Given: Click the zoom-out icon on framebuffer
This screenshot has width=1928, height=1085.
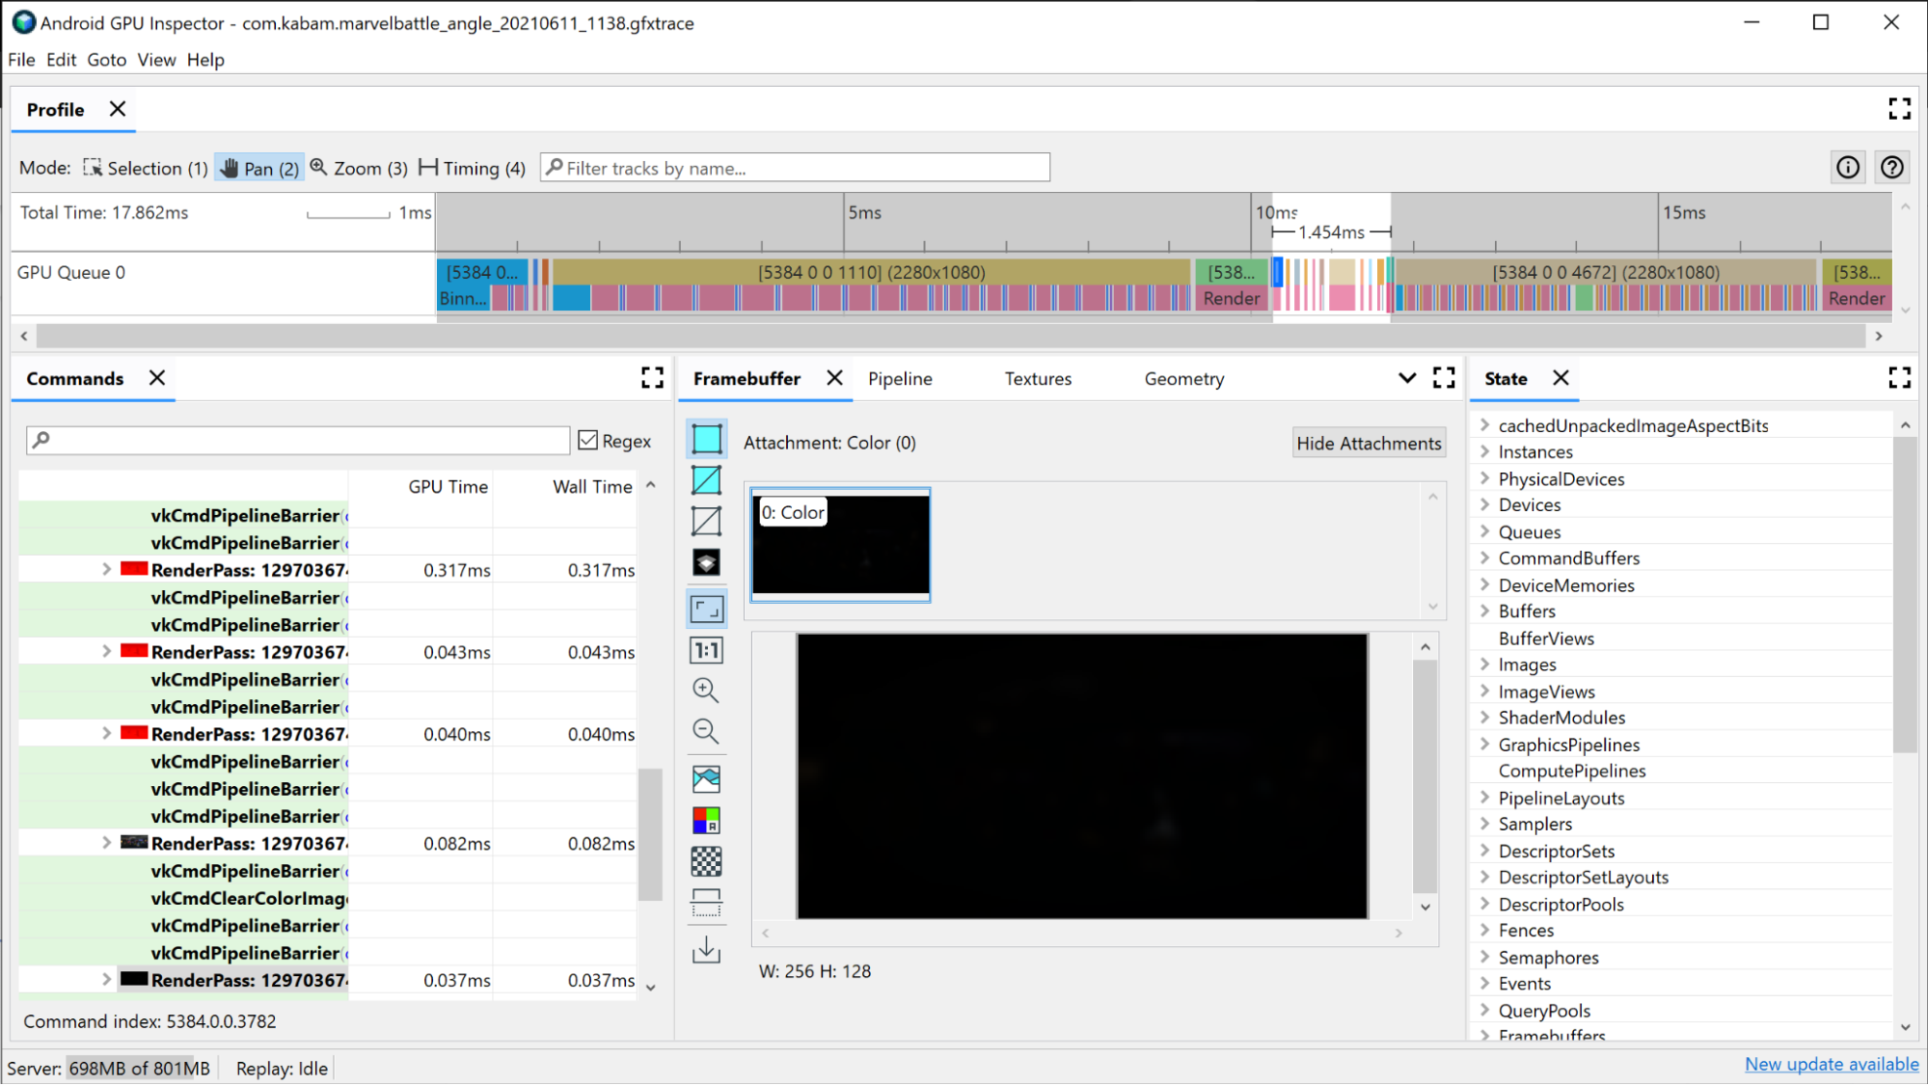Looking at the screenshot, I should pos(707,730).
